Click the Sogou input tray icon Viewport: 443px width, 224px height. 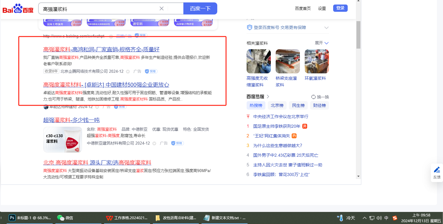395,218
